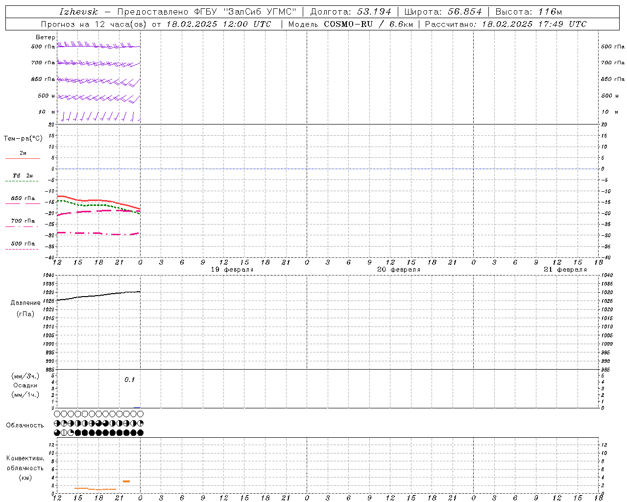Click the '20 февраля' date label
The width and height of the screenshot is (627, 502).
pyautogui.click(x=399, y=270)
